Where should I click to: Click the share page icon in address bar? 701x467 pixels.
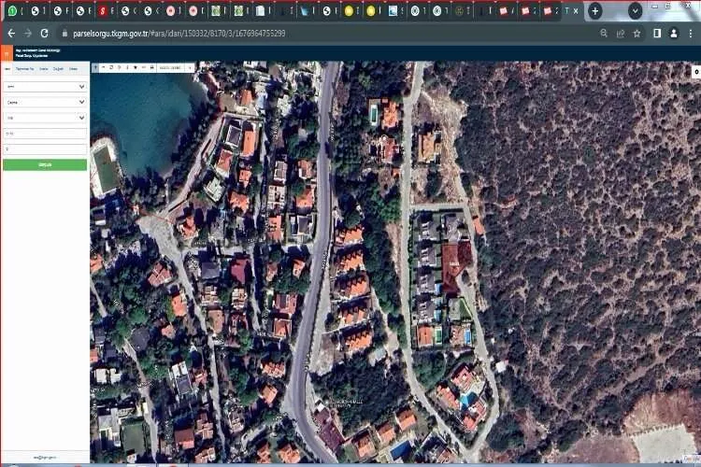(x=621, y=33)
